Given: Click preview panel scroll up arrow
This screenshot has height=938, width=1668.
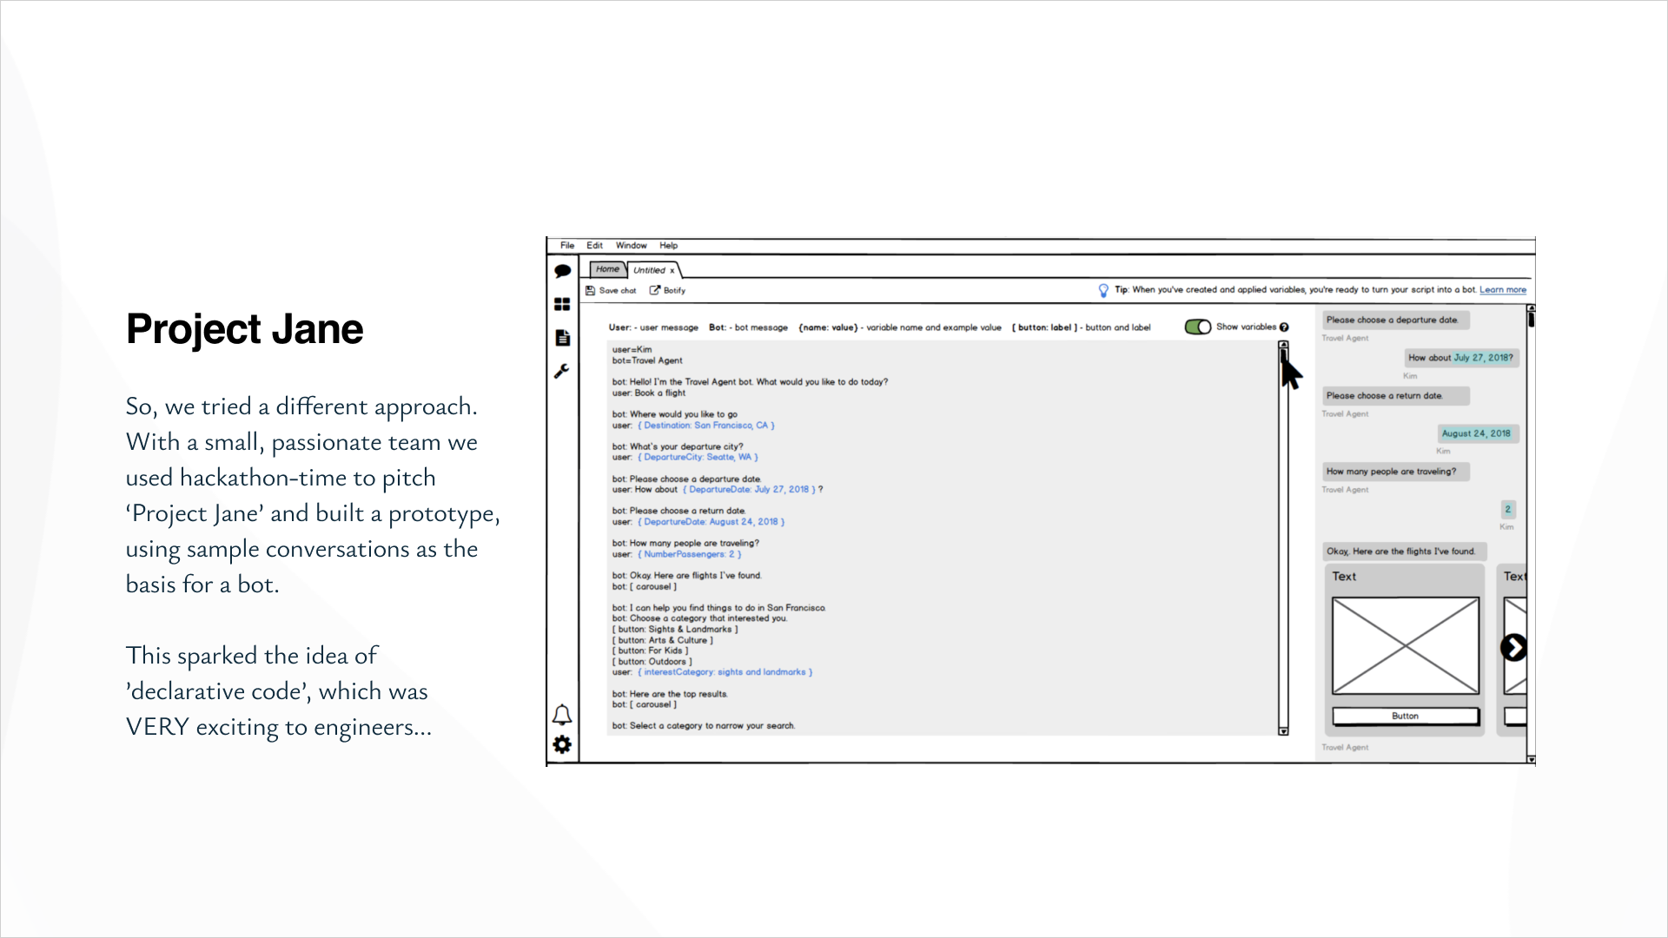Looking at the screenshot, I should [1531, 308].
